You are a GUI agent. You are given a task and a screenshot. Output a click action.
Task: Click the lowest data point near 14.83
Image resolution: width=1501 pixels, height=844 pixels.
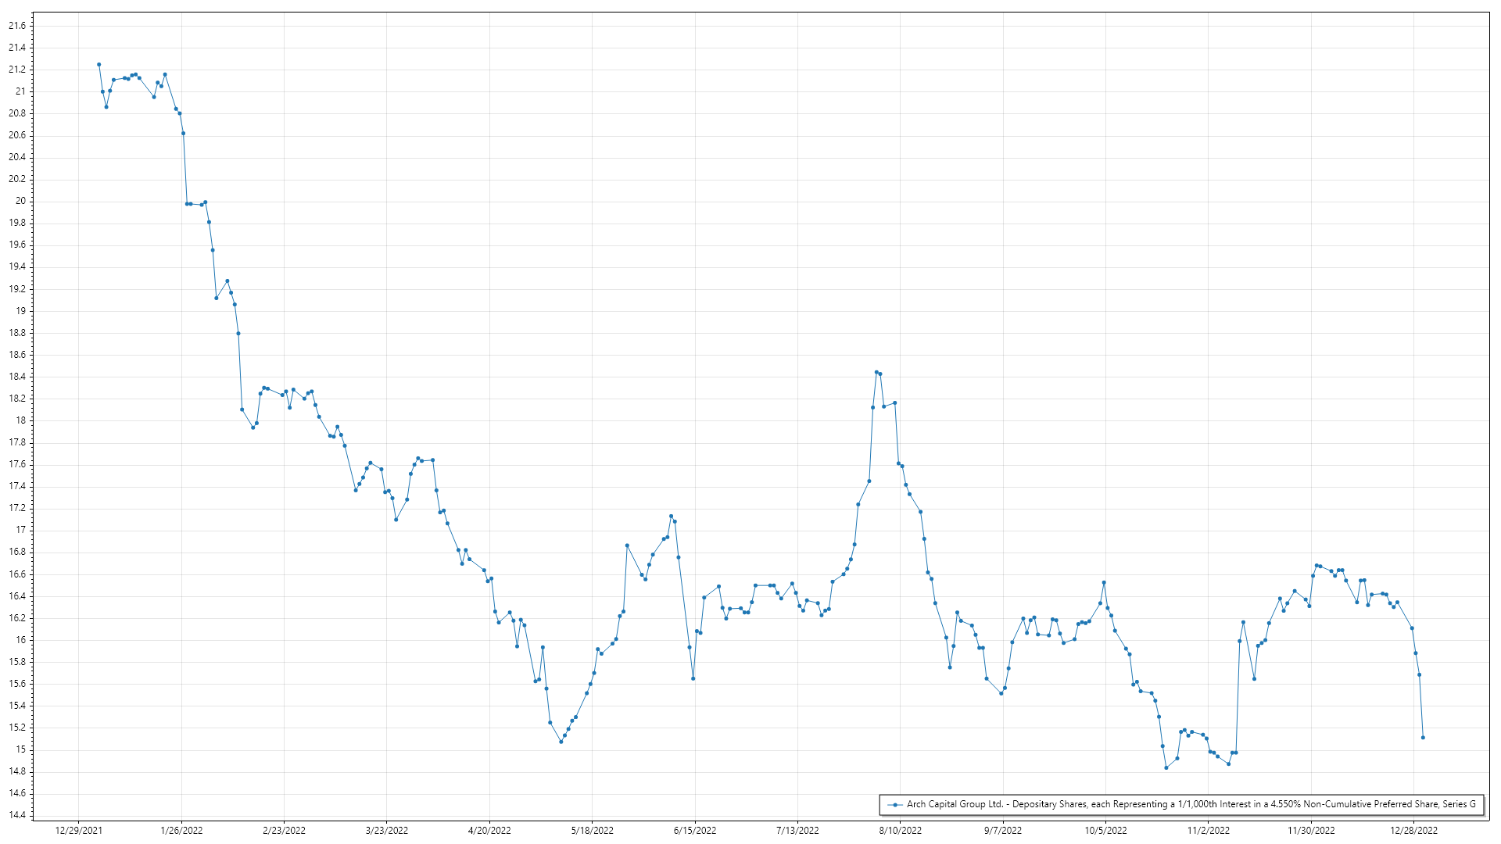[x=1166, y=768]
